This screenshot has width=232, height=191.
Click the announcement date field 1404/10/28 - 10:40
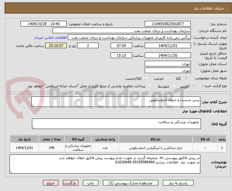[x=44, y=24]
